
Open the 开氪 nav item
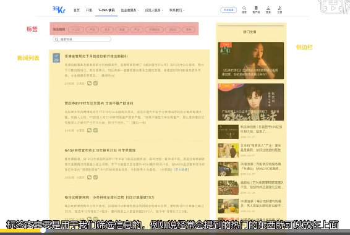[x=89, y=11]
